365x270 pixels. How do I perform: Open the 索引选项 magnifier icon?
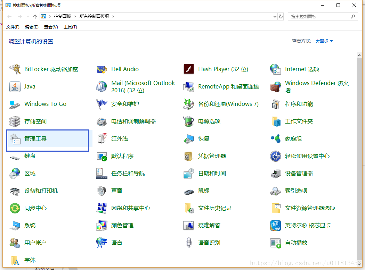point(276,191)
